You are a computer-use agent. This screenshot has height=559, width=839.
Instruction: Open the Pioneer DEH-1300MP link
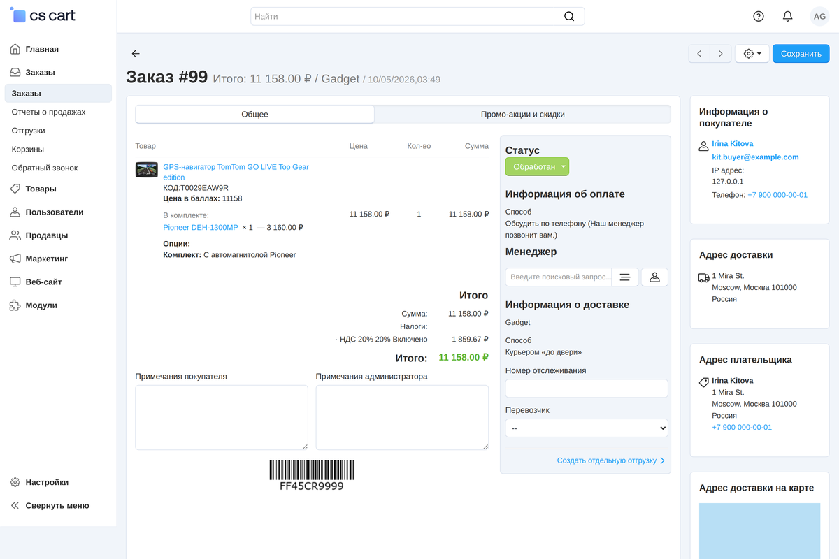[x=201, y=228]
